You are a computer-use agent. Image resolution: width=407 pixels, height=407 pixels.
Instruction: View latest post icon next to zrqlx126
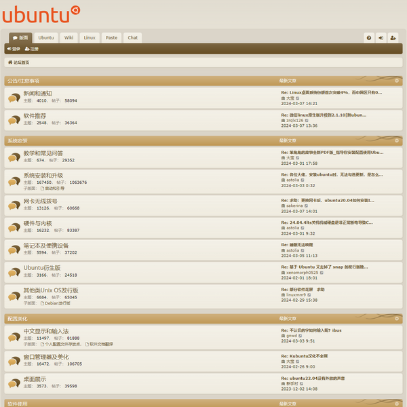tap(307, 120)
